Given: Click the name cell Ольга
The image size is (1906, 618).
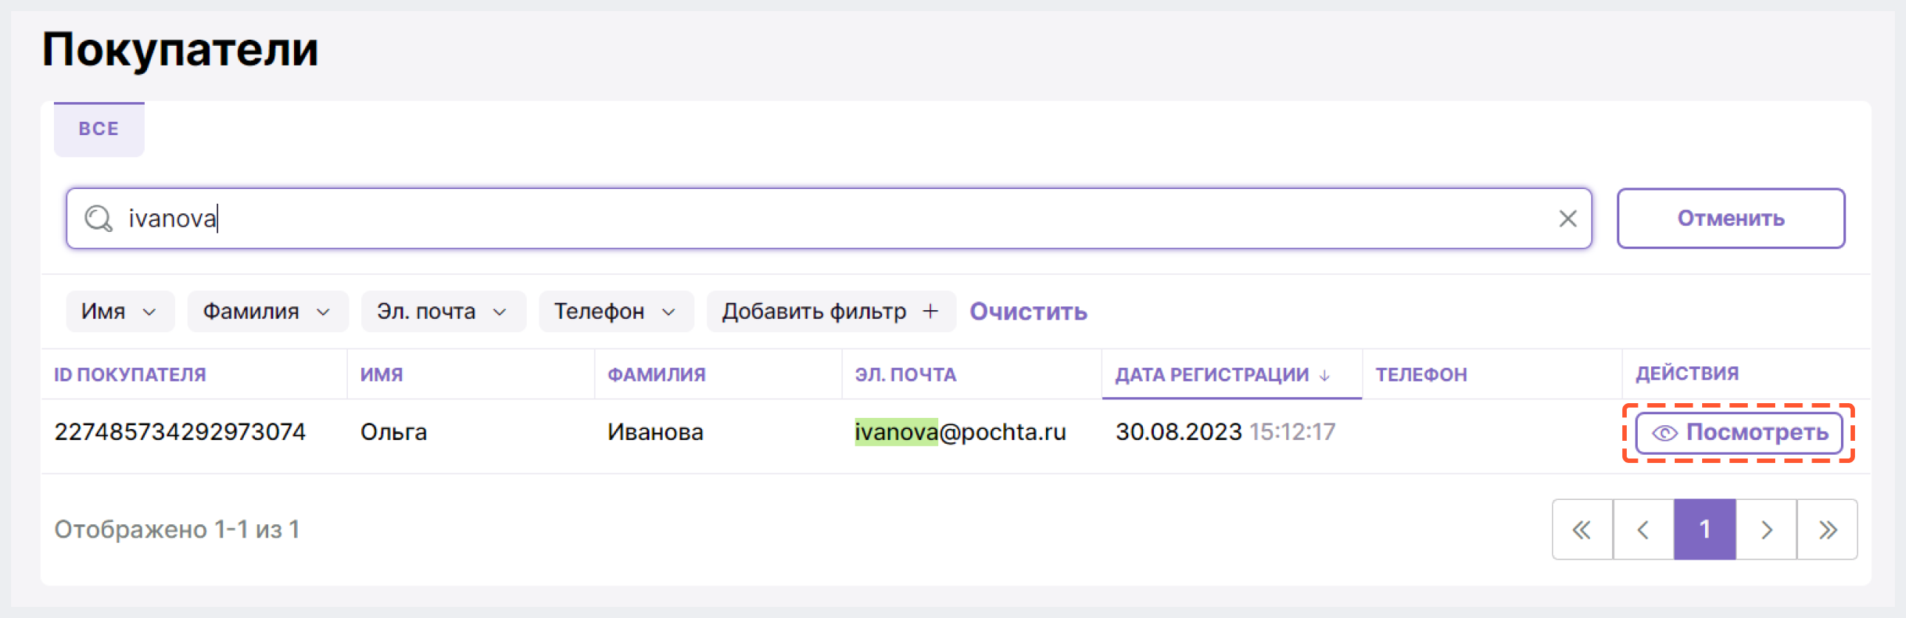Looking at the screenshot, I should point(394,432).
